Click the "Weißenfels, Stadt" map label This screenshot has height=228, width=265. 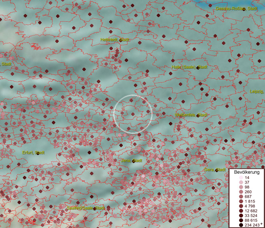(x=191, y=115)
